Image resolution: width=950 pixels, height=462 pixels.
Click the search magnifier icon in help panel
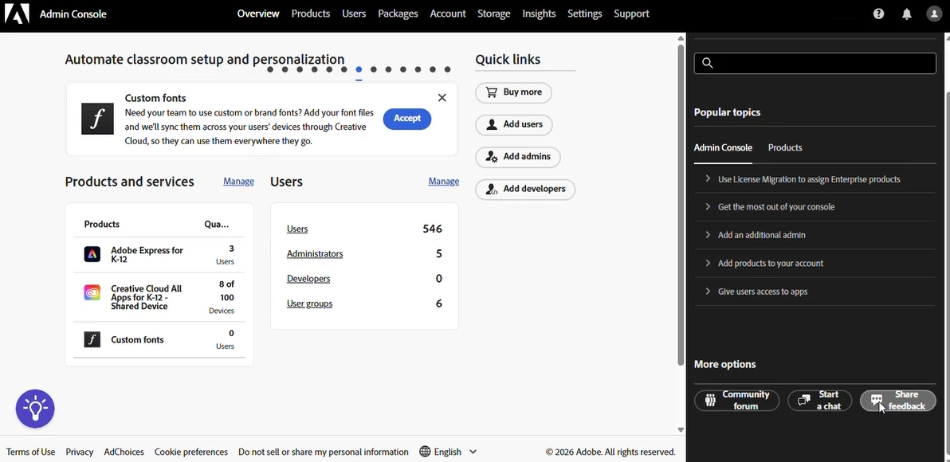(707, 63)
